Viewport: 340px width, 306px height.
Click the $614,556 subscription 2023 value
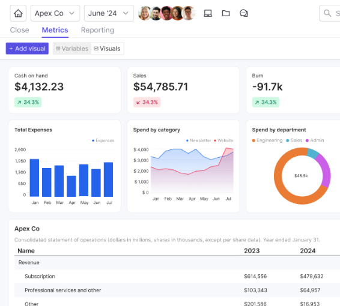coord(255,277)
